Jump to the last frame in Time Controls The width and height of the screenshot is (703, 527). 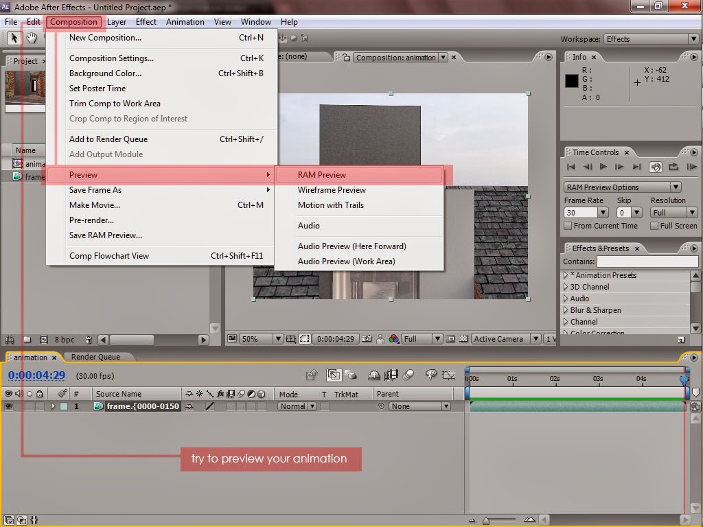tap(637, 167)
